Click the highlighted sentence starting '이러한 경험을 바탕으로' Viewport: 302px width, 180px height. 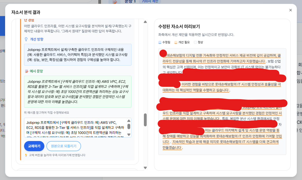pyautogui.click(x=222, y=87)
